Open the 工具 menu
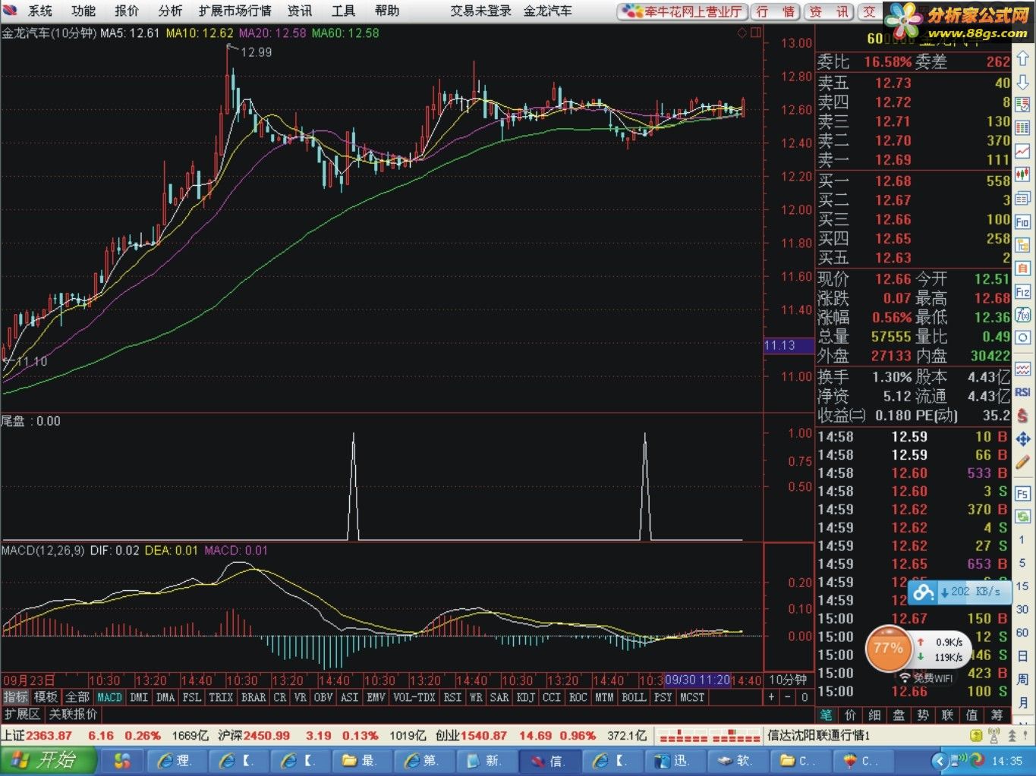Viewport: 1036px width, 776px height. point(343,11)
